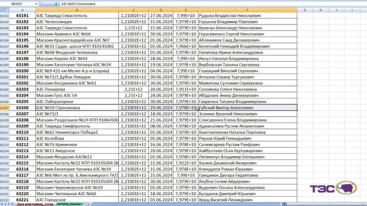Jump to last sheet with navigation arrow
The height and width of the screenshot is (206, 367).
click(x=12, y=204)
